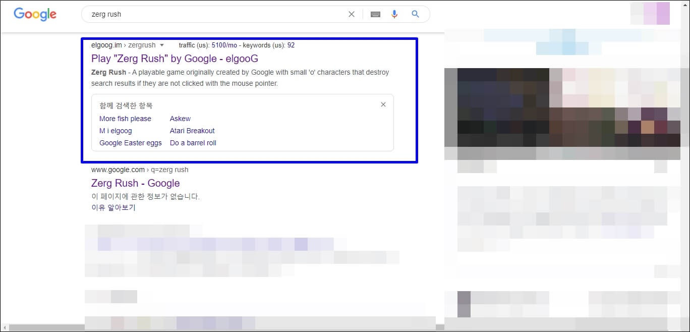690x332 pixels.
Task: Click '함께 검색한 항목' heading text
Action: coord(126,106)
